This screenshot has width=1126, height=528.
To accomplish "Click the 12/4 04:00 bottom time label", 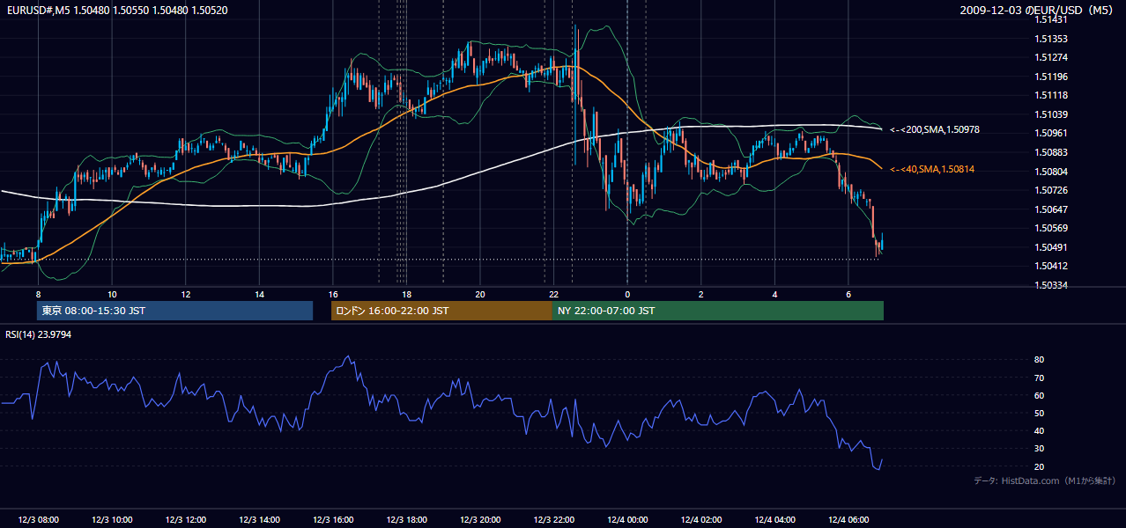I will [x=775, y=519].
